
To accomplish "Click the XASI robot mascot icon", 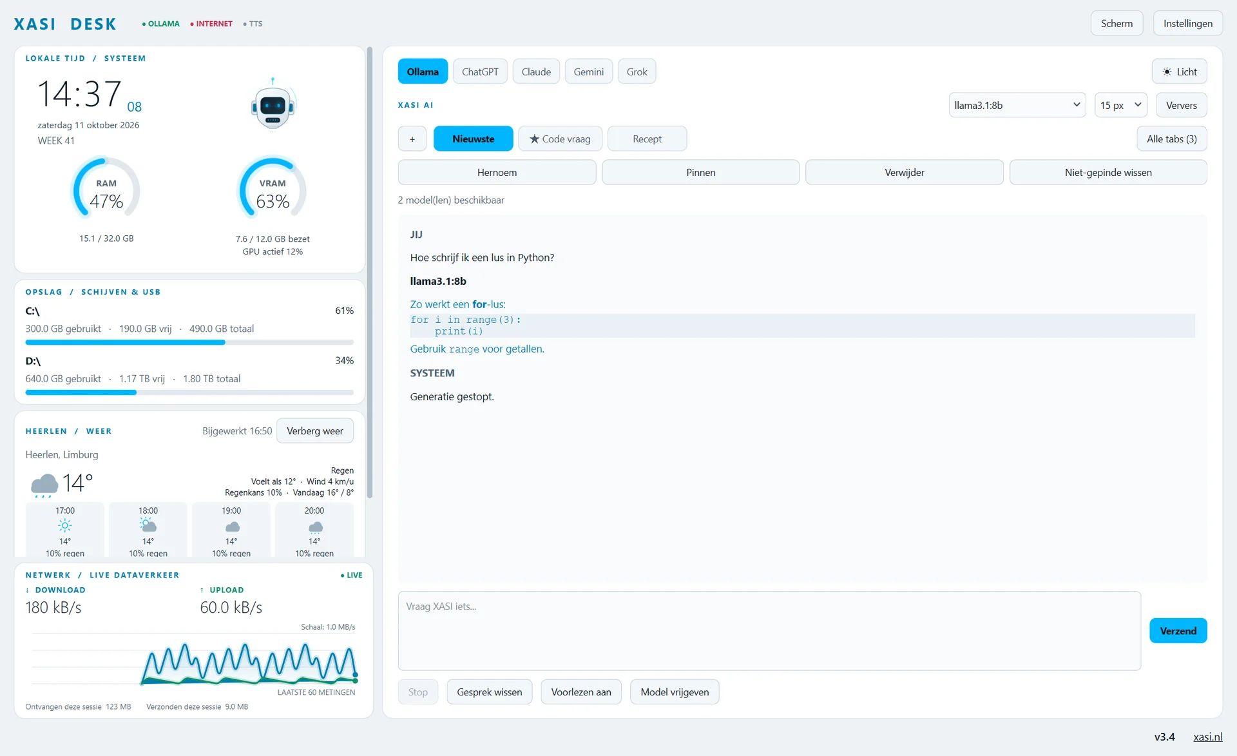I will click(273, 104).
